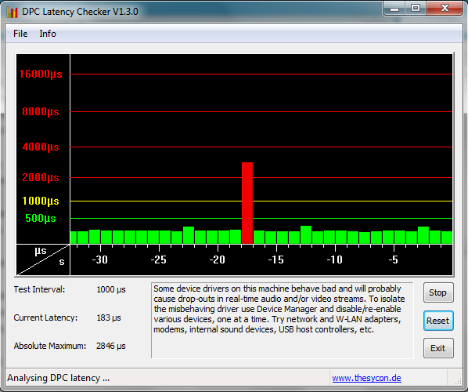This screenshot has width=468, height=392.
Task: Open the www.thesycon.de link
Action: point(366,378)
